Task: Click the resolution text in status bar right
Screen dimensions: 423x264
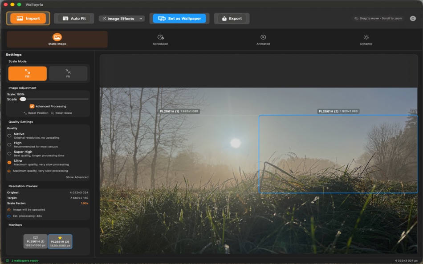Action: (x=406, y=260)
